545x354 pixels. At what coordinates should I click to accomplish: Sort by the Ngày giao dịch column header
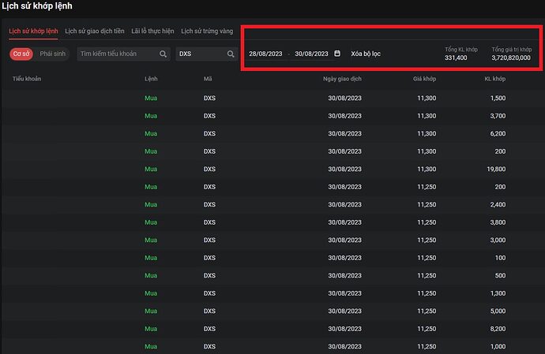click(342, 80)
